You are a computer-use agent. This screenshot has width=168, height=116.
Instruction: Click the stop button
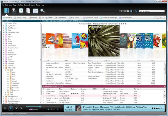click(x=17, y=108)
